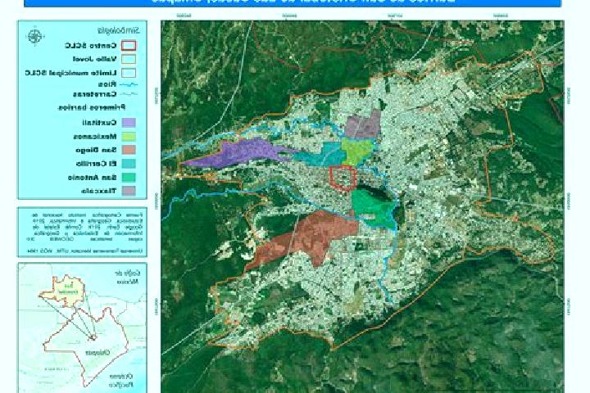The width and height of the screenshot is (590, 393).
Task: Click the 'Centro SCLC' legend label
Action: click(x=91, y=46)
